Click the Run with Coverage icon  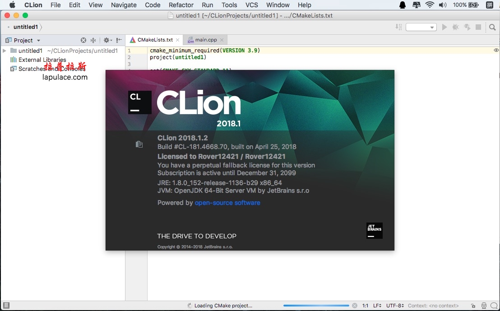click(x=467, y=27)
